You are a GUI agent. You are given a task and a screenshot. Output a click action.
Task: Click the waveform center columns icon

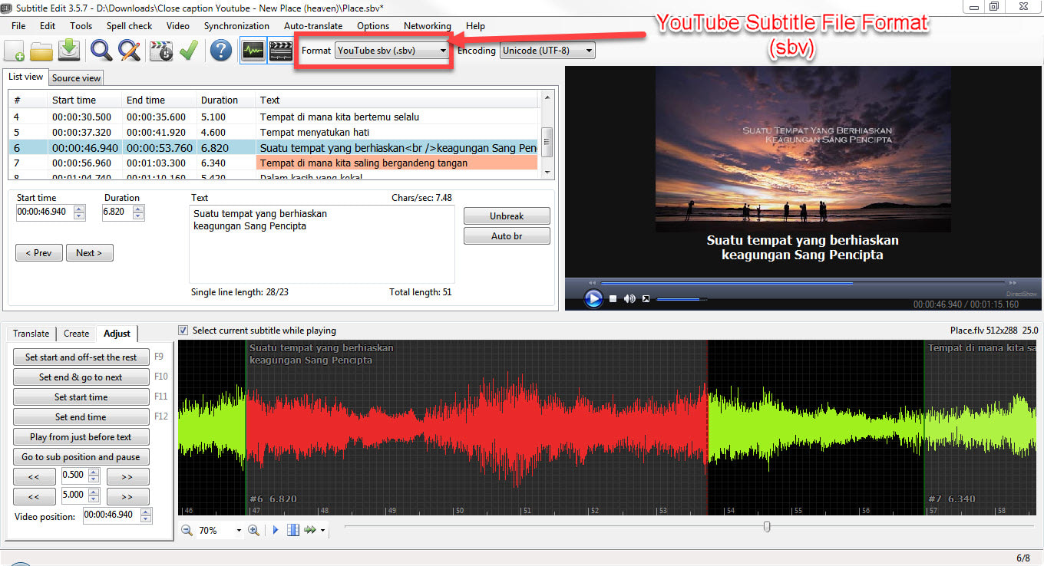click(x=292, y=530)
